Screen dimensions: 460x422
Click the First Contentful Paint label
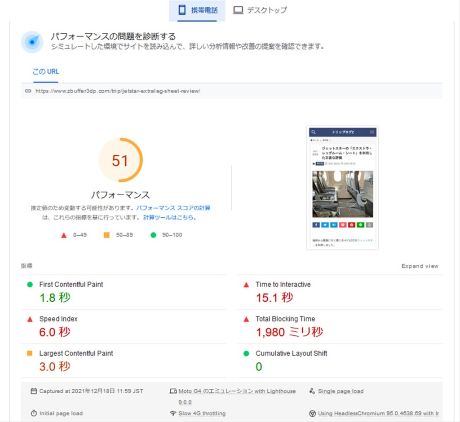tap(71, 285)
